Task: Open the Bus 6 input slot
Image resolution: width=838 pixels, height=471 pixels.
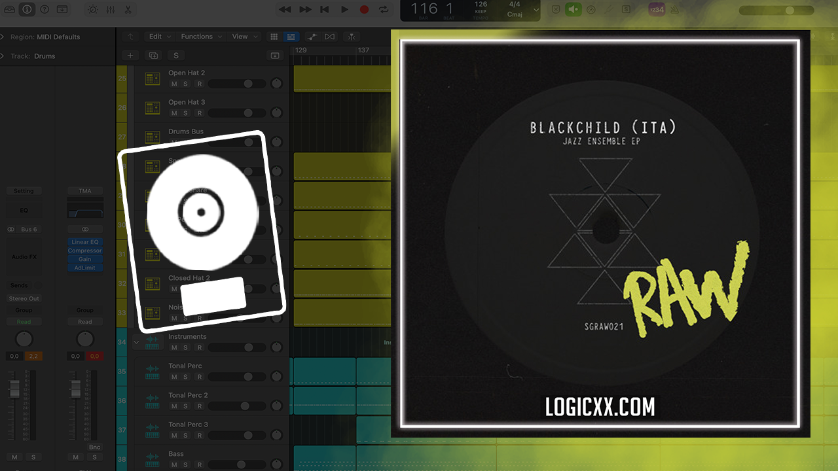Action: coord(29,230)
